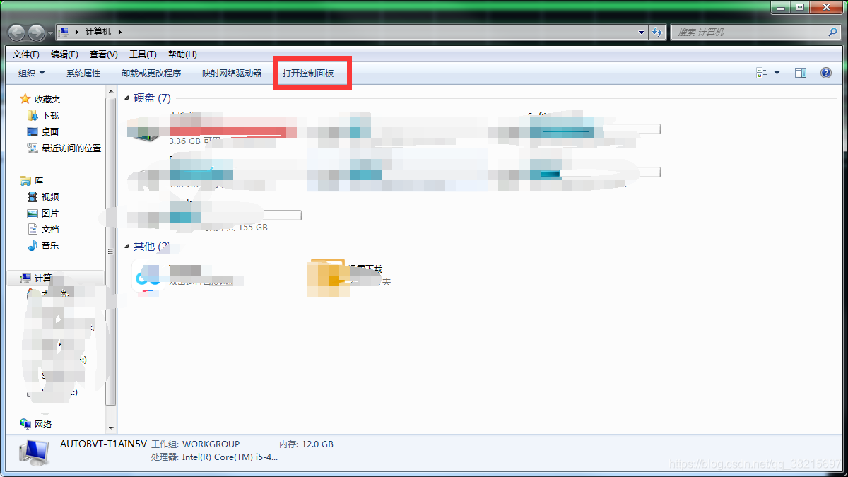Viewport: 848px width, 477px height.
Task: Click the 音乐 library icon
Action: [x=32, y=245]
